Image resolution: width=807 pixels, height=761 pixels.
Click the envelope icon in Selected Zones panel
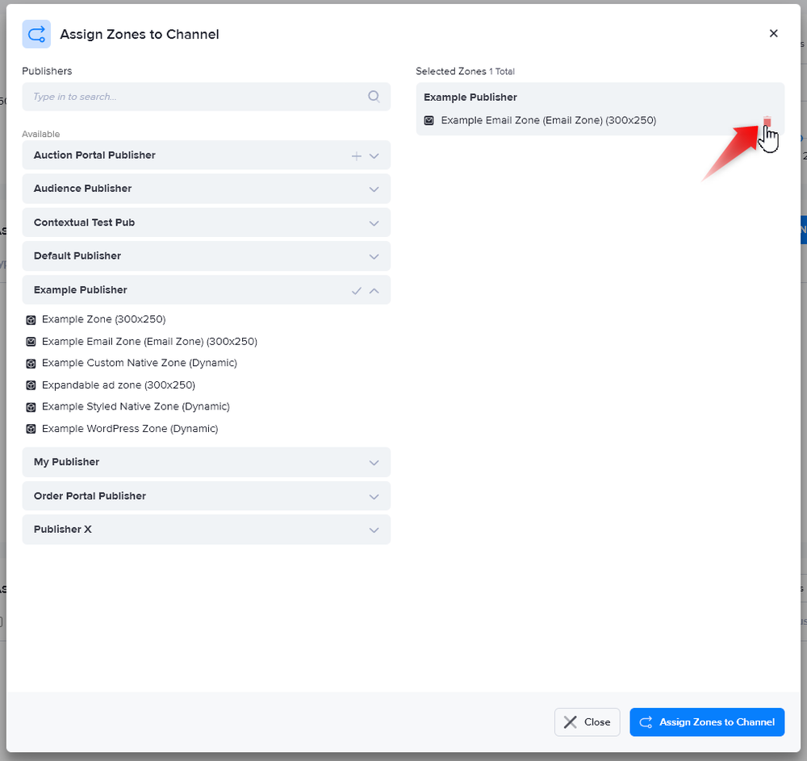pyautogui.click(x=429, y=120)
